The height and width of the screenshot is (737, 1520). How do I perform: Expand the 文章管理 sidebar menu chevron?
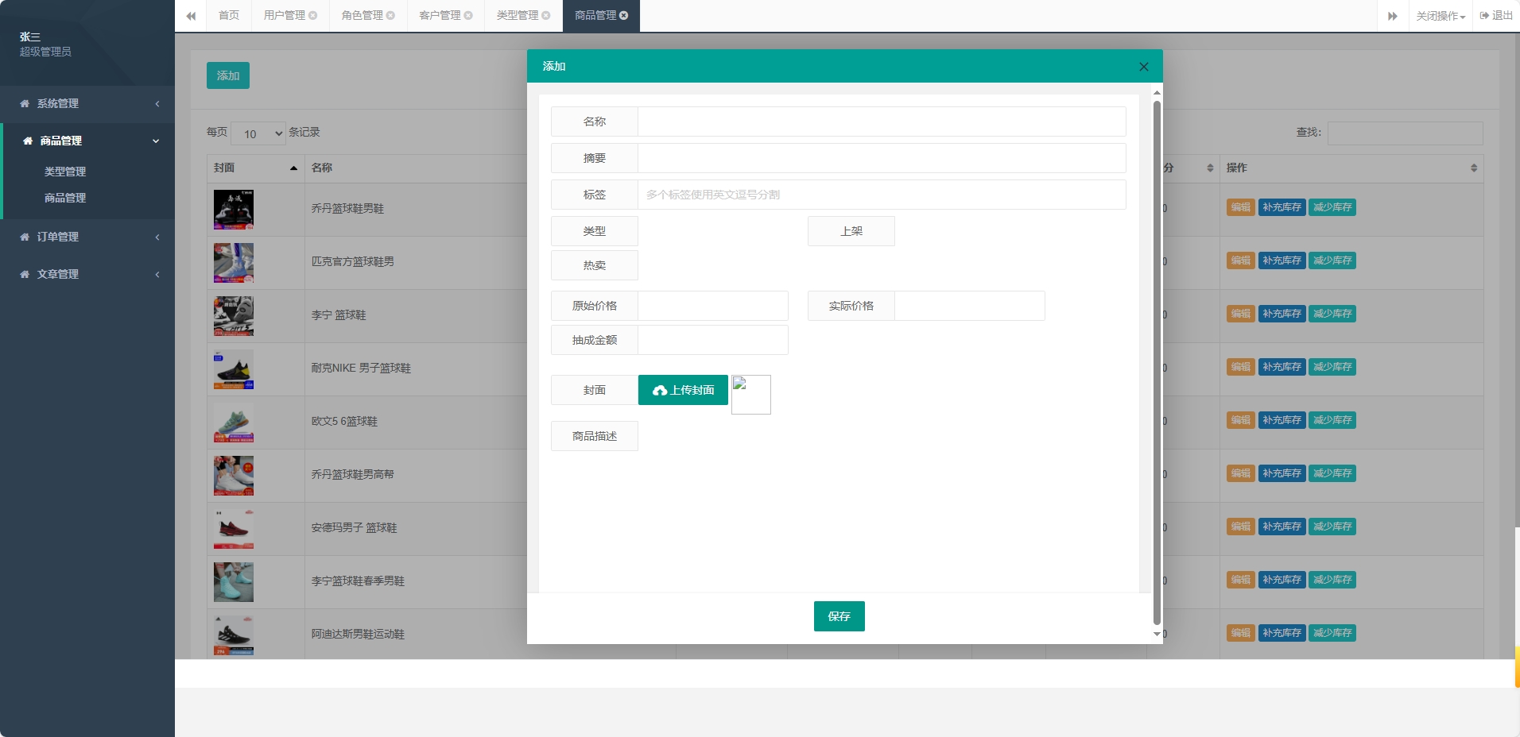click(x=157, y=275)
